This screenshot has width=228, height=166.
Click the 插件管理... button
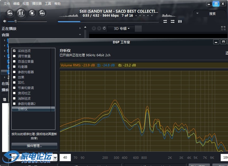click(x=34, y=146)
